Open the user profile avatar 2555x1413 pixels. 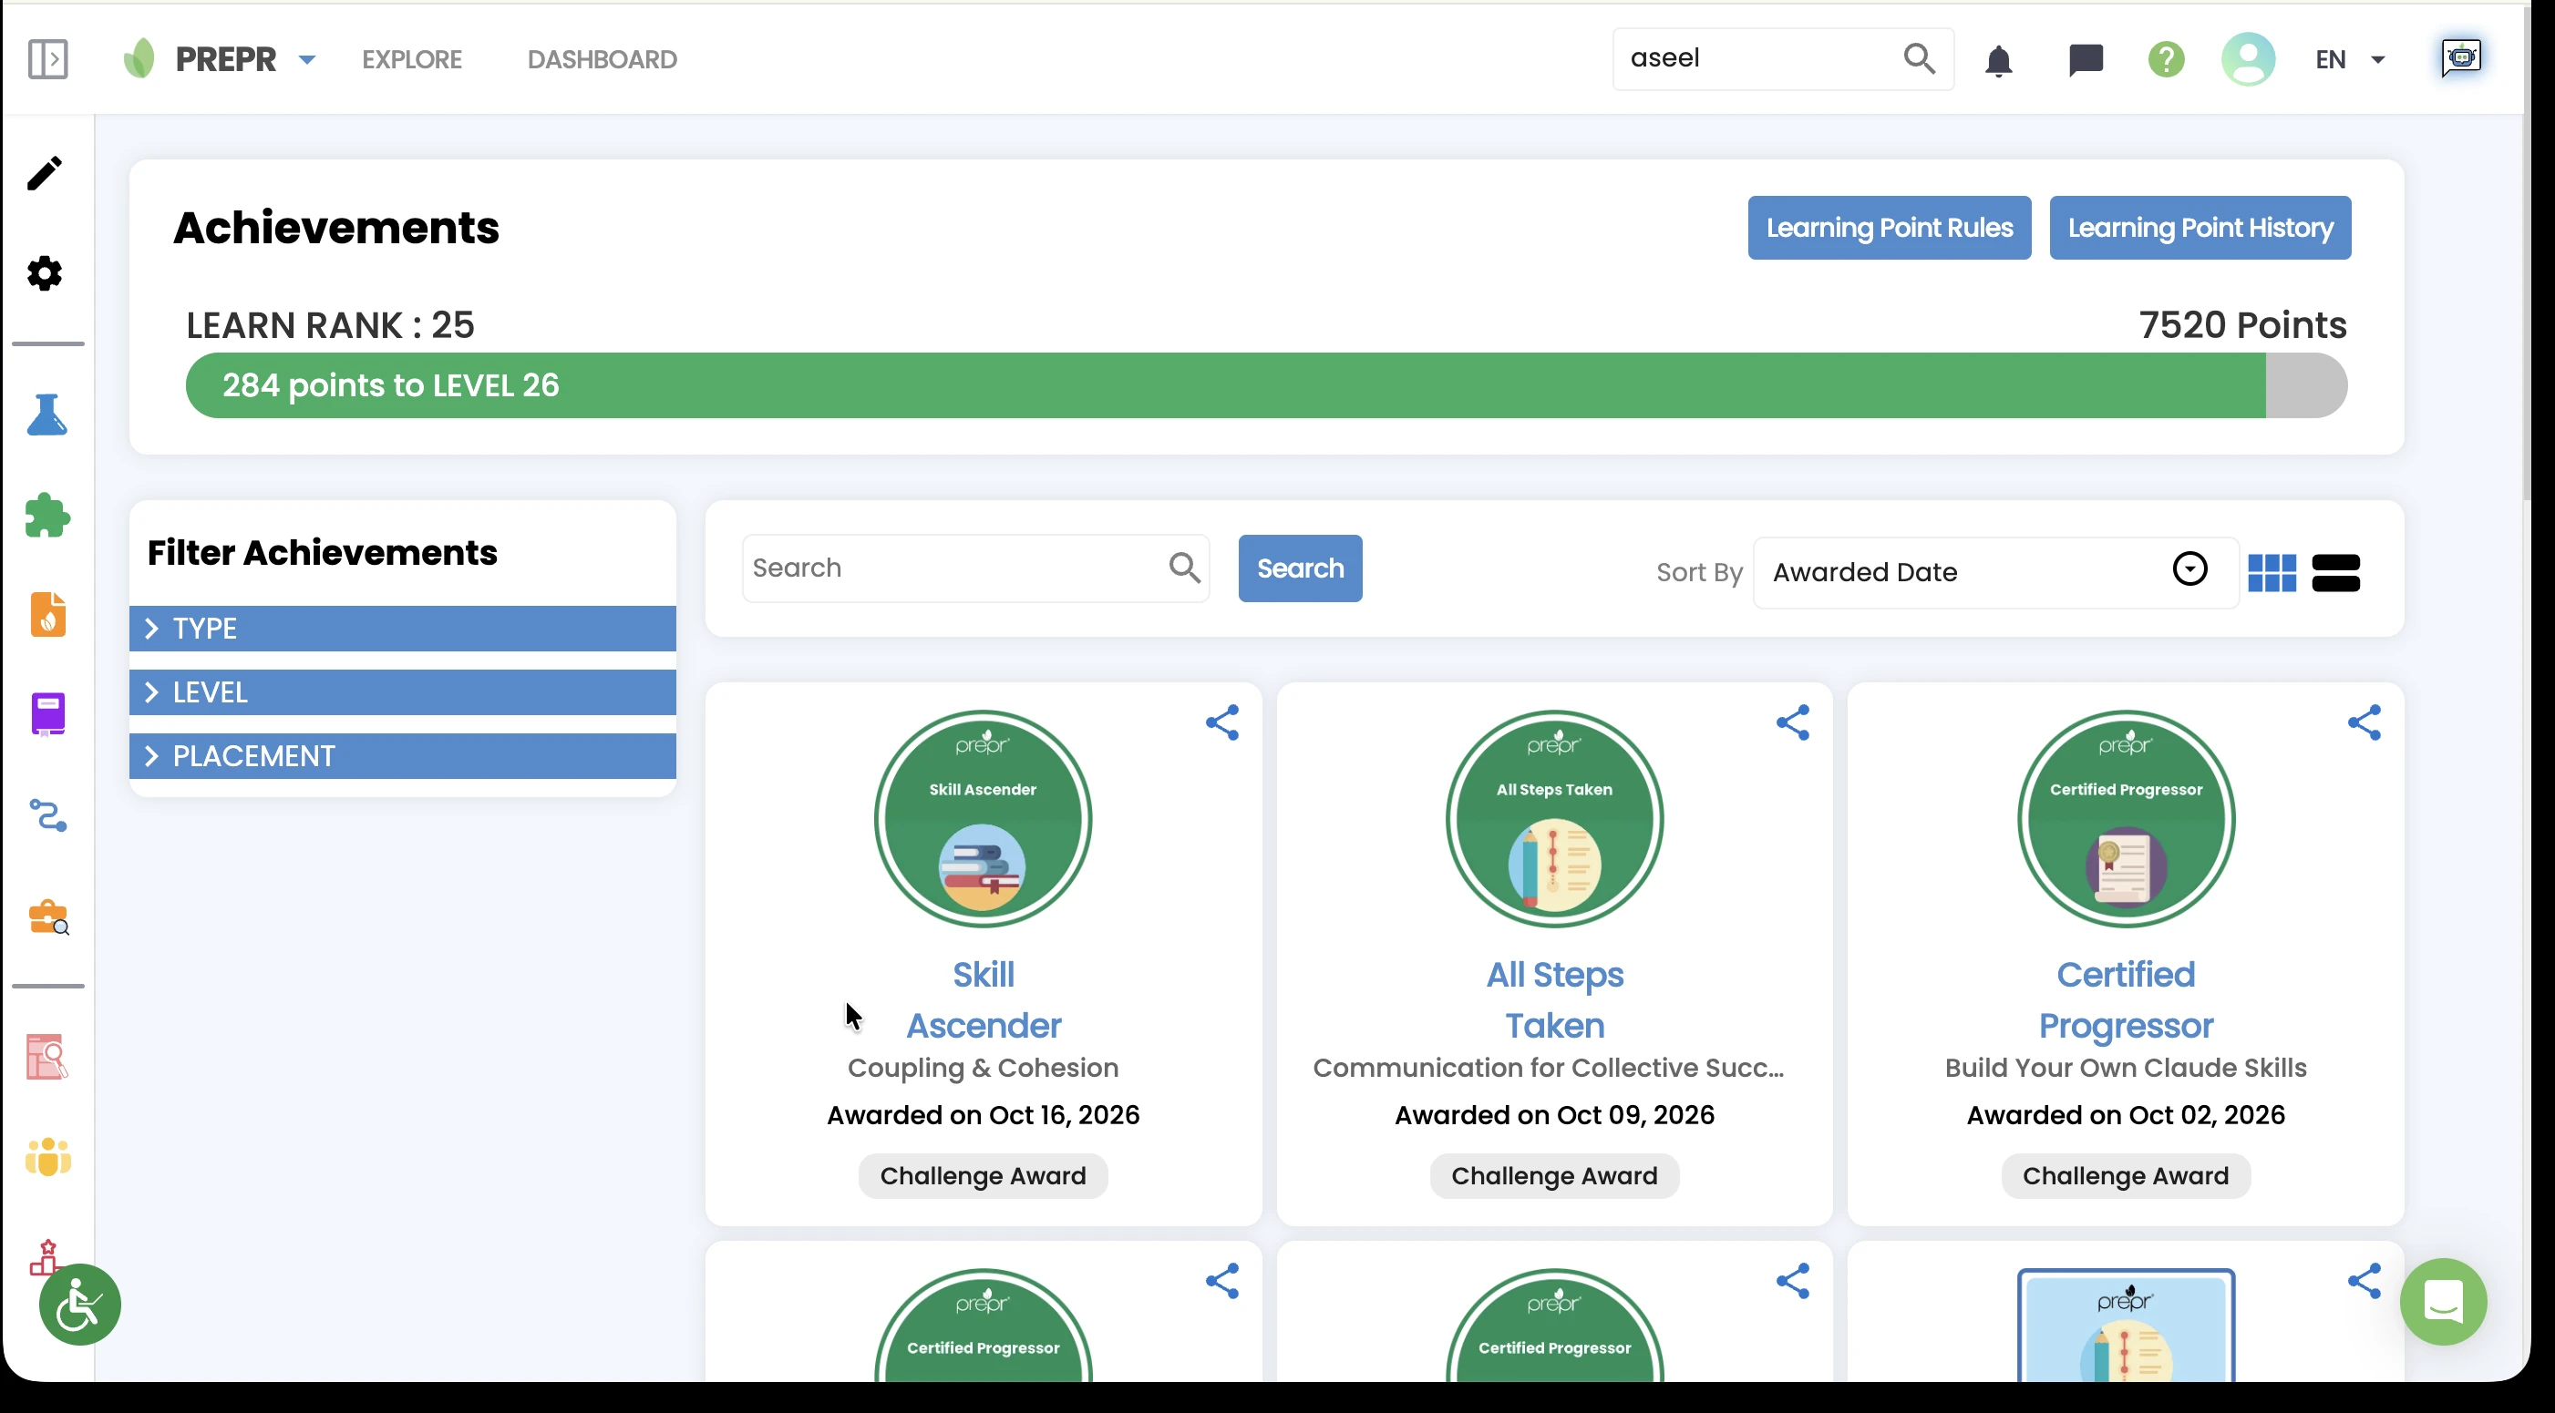coord(2247,59)
